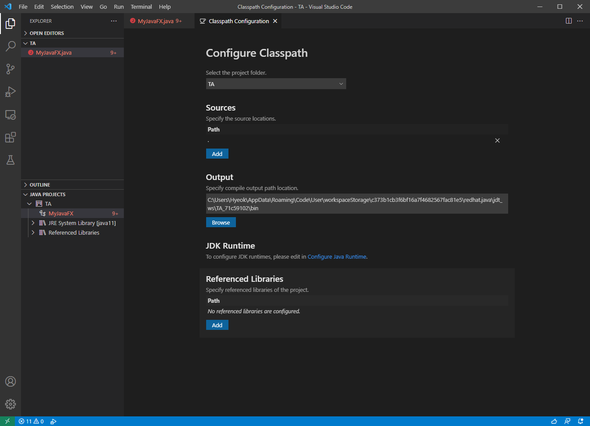Expand the OPEN EDITORS section
590x426 pixels.
(73, 33)
